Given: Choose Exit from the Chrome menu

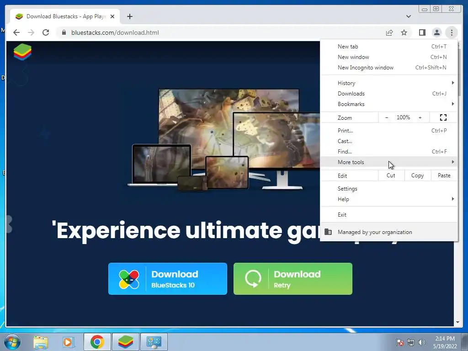Looking at the screenshot, I should pyautogui.click(x=388, y=215).
